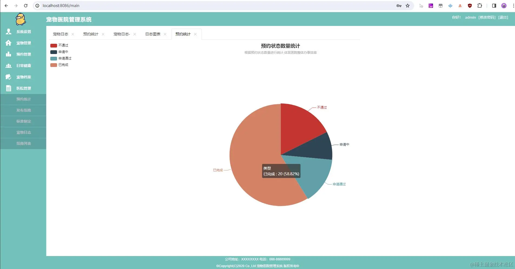The image size is (515, 269).
Task: Switch to 日志图表 tab
Action: point(153,34)
